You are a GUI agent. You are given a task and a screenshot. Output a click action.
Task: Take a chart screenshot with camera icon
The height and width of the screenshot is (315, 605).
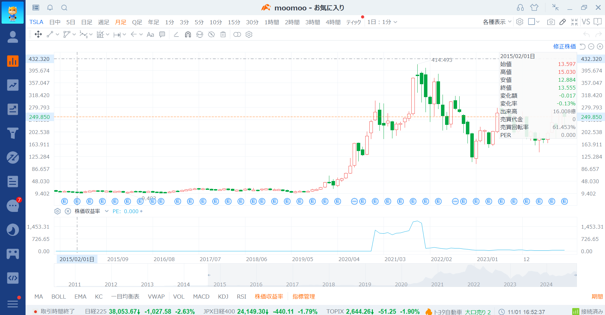click(551, 22)
